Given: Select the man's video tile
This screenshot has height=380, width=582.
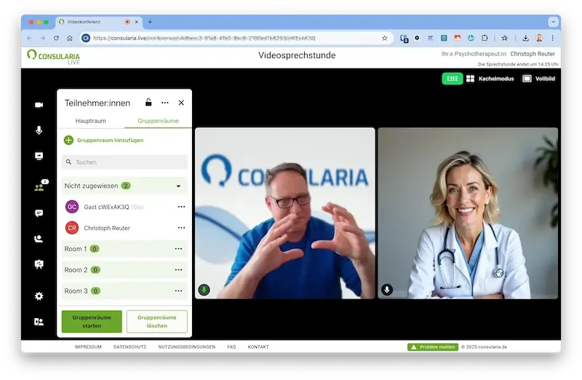Looking at the screenshot, I should (285, 213).
